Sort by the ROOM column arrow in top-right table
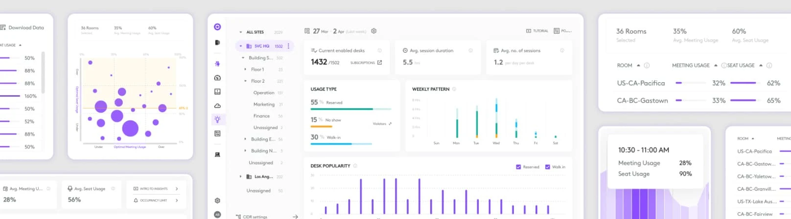 pyautogui.click(x=638, y=66)
